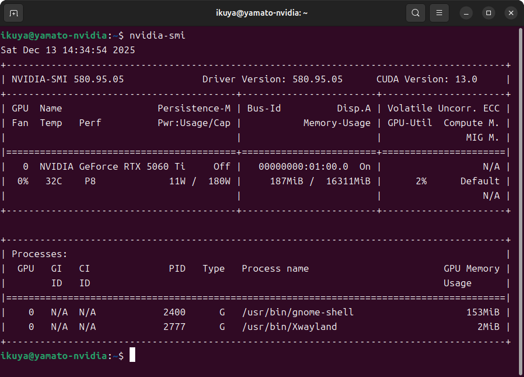Screen dimensions: 524x377
Task: Click the /usr/bin/Xwayland process name
Action: point(289,327)
